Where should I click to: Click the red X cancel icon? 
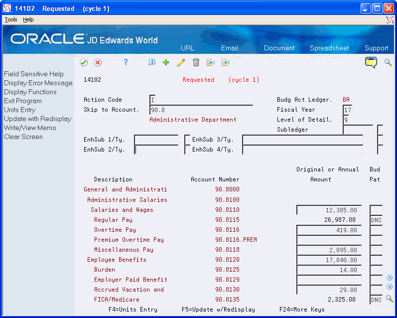point(98,62)
